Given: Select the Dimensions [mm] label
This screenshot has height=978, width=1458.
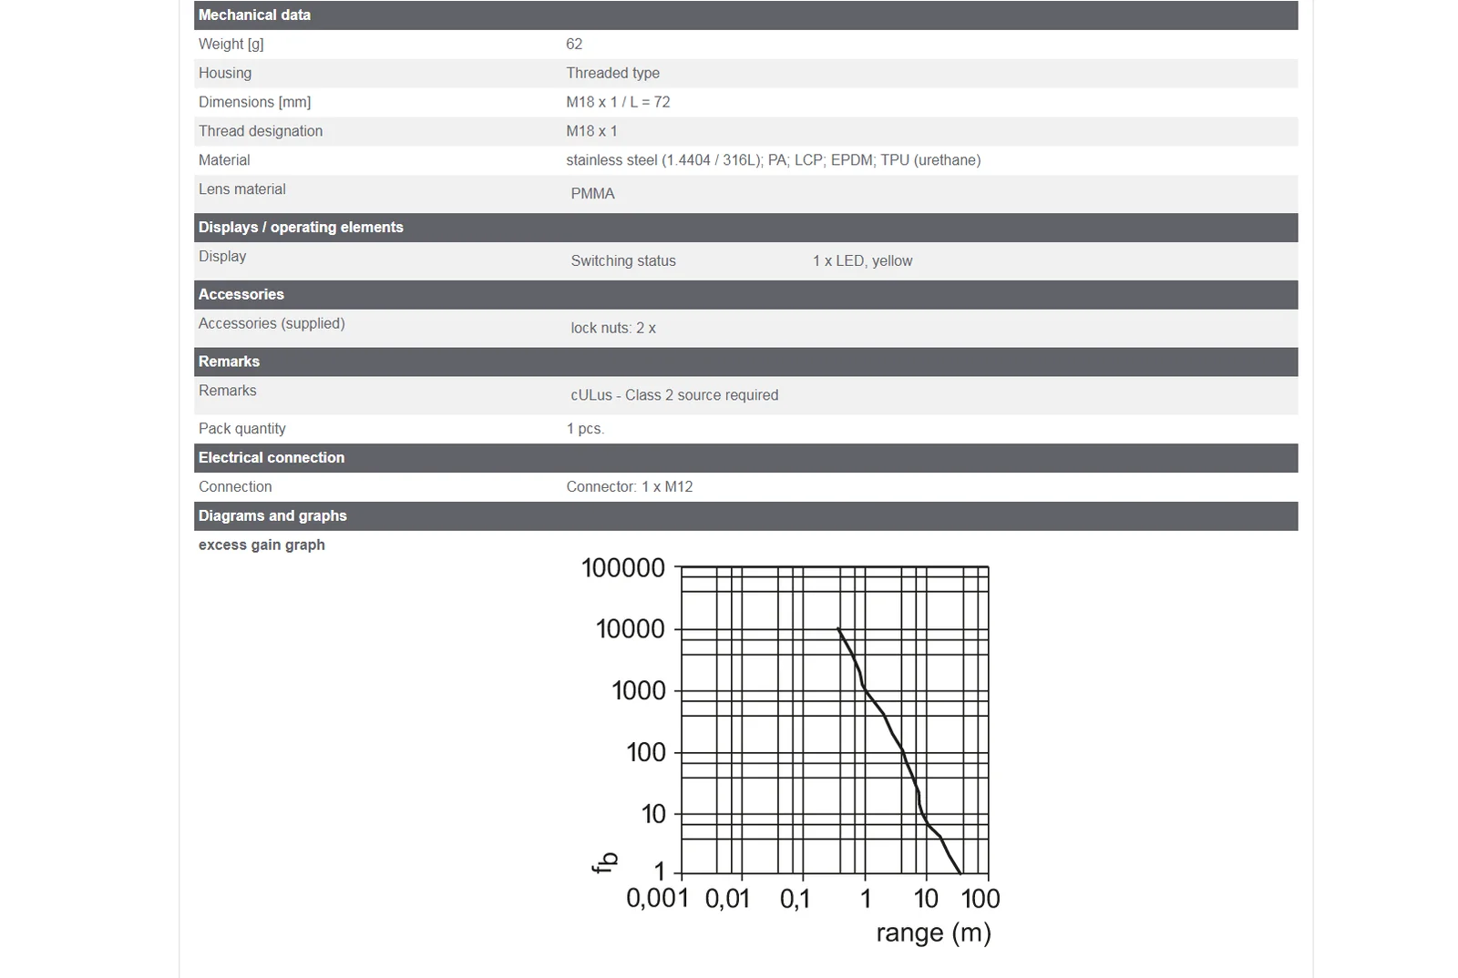Looking at the screenshot, I should pos(255,102).
